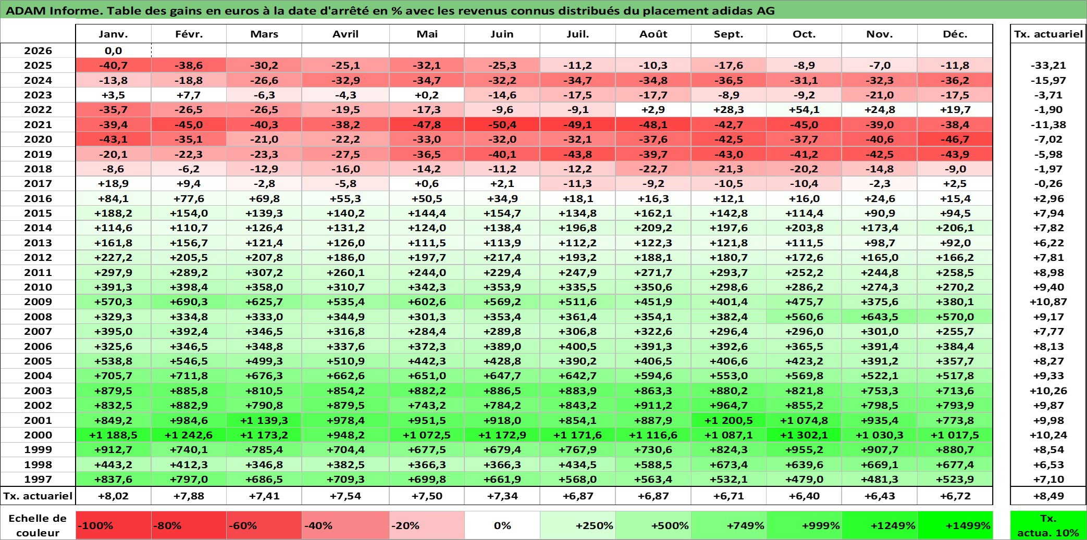
Task: Select the +3,5 cell in 2023
Action: pyautogui.click(x=113, y=95)
